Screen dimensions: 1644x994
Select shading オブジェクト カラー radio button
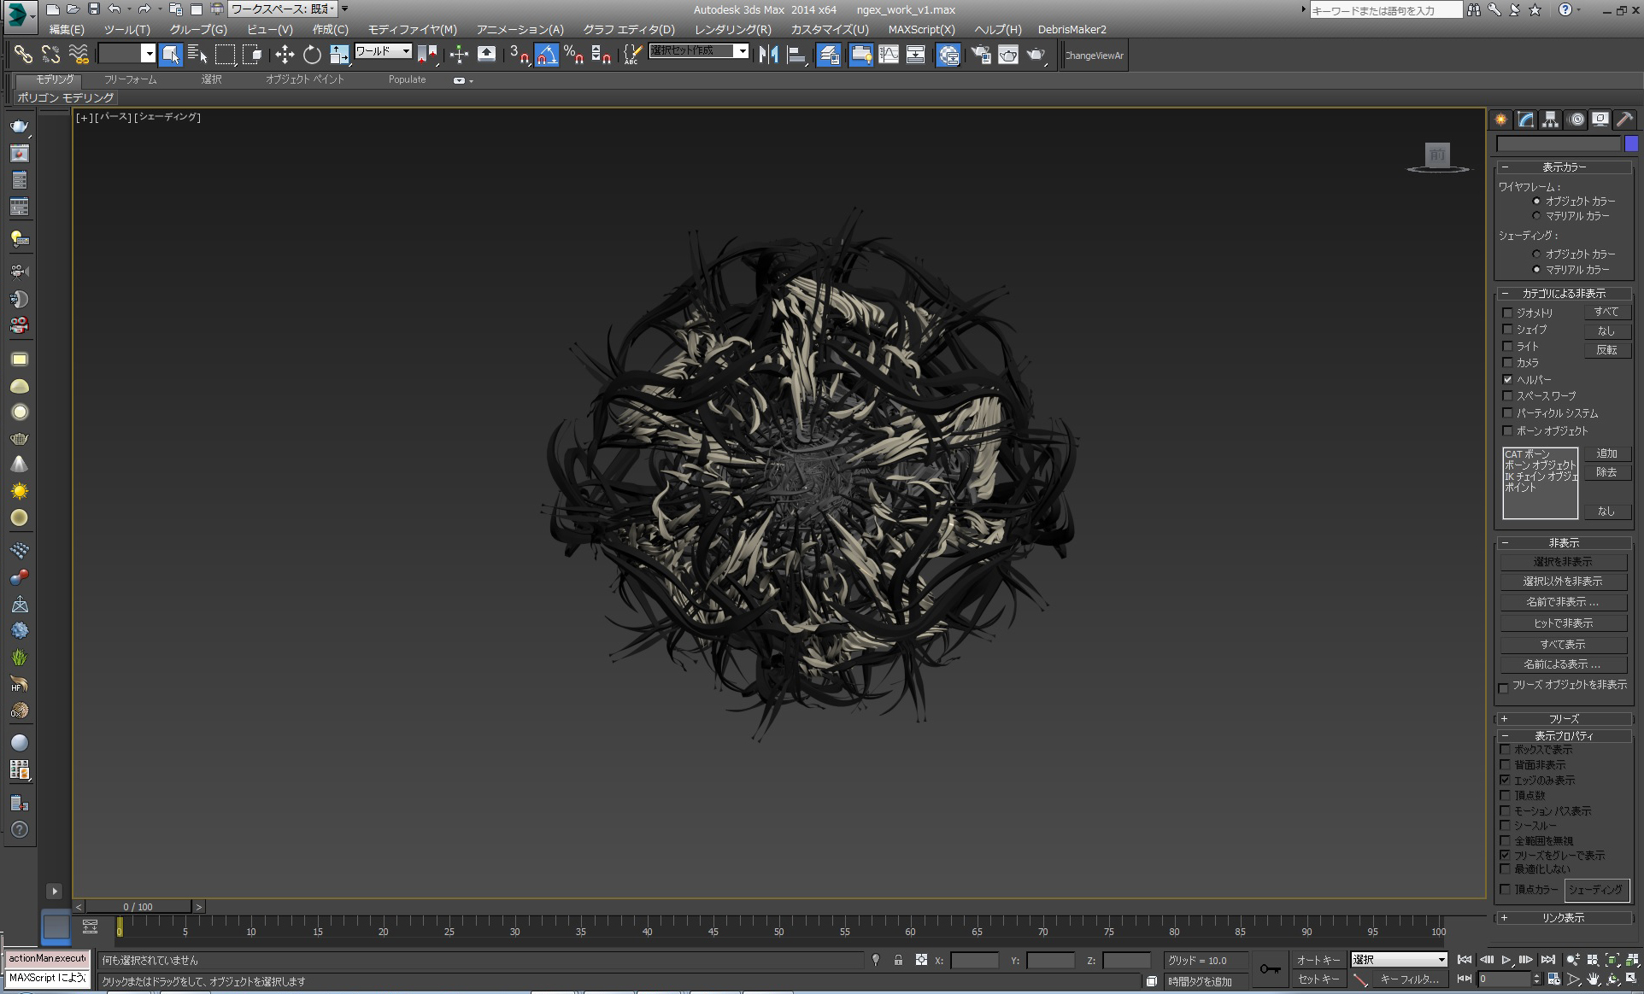pyautogui.click(x=1536, y=254)
